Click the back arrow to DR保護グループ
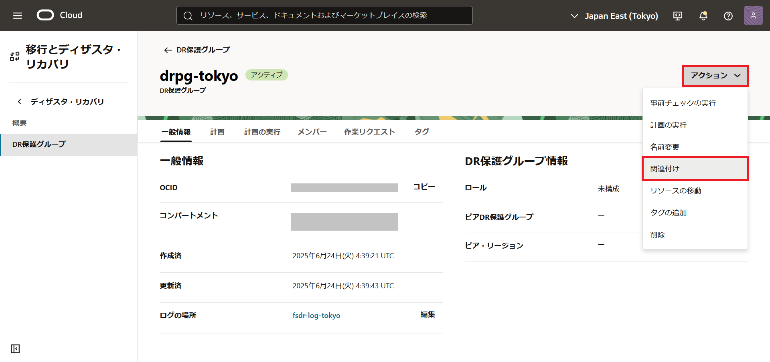Image resolution: width=770 pixels, height=362 pixels. 168,50
